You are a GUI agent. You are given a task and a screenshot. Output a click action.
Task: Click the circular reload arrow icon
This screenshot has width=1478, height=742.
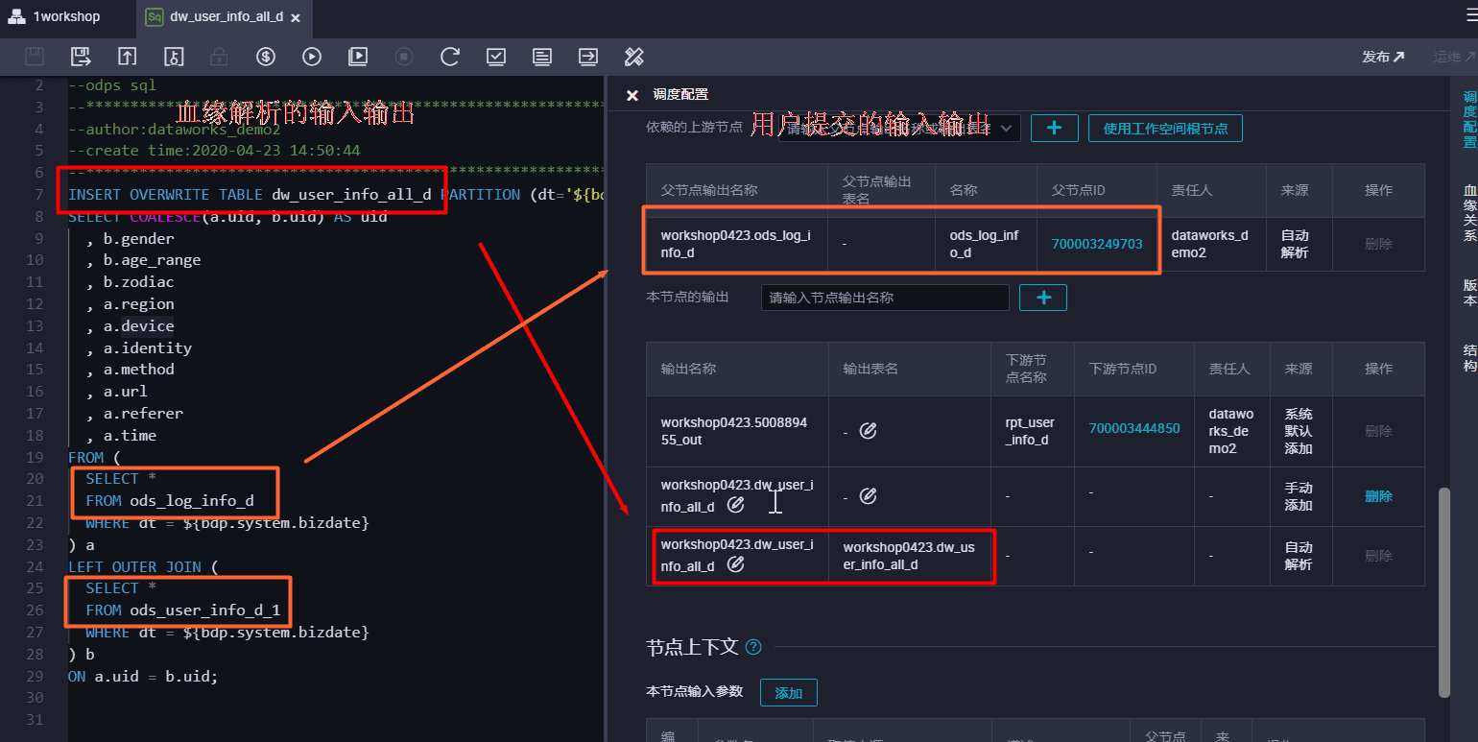pyautogui.click(x=450, y=57)
